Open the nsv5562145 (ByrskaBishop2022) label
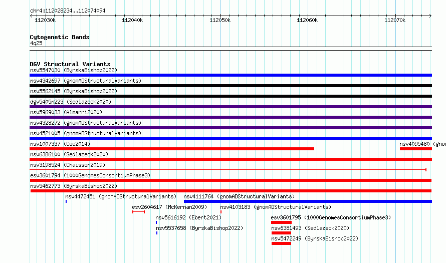Viewport: 446px width, 263px height. coord(74,91)
